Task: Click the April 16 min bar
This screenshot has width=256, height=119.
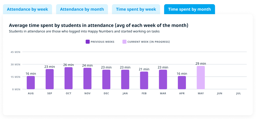Action: (182, 83)
